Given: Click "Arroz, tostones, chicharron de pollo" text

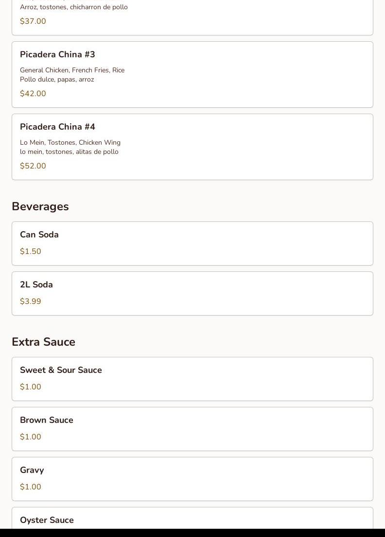Looking at the screenshot, I should click(74, 7).
